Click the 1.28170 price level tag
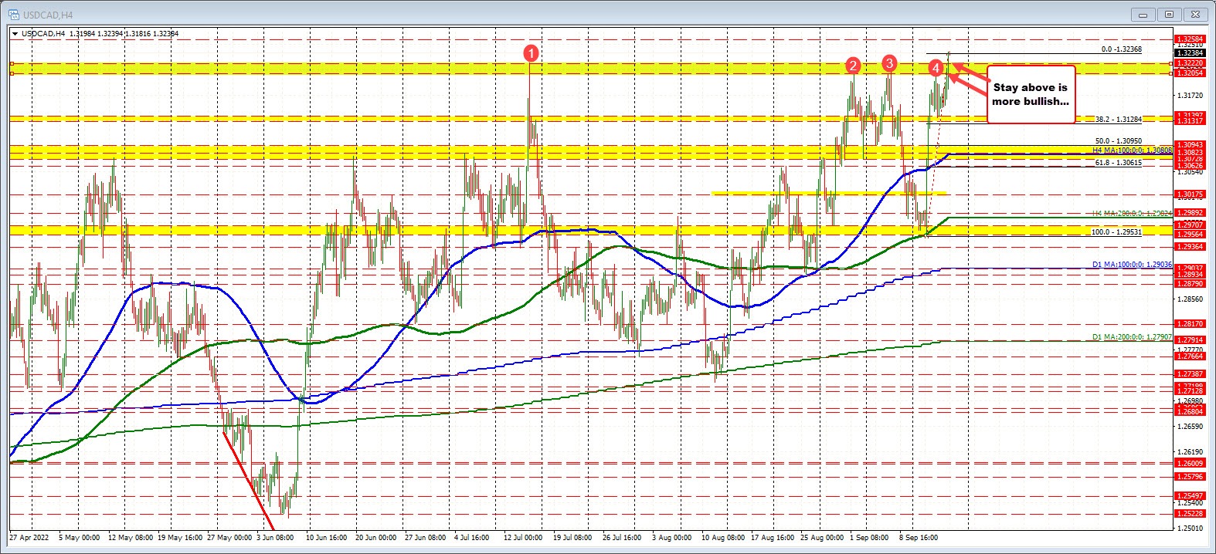1216x554 pixels. point(1188,324)
